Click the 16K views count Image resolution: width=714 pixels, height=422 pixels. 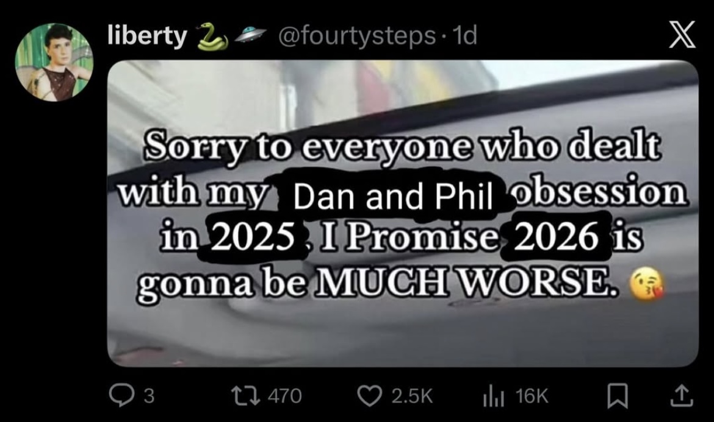(532, 396)
